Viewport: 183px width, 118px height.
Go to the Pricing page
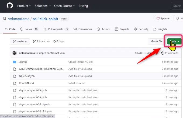tap(83, 6)
